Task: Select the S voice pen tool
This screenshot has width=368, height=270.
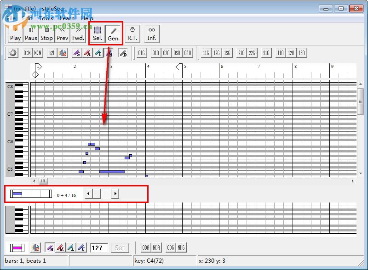Action: point(76,53)
